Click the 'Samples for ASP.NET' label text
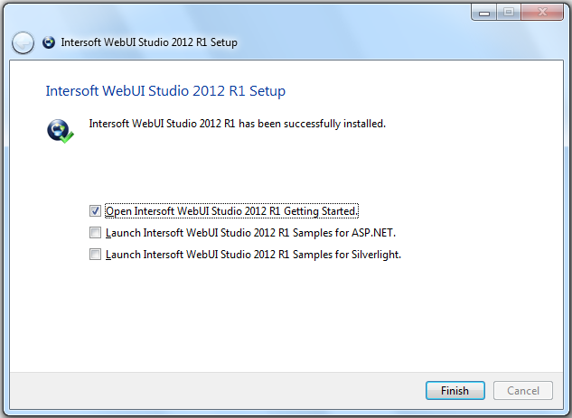The width and height of the screenshot is (572, 418). click(250, 233)
